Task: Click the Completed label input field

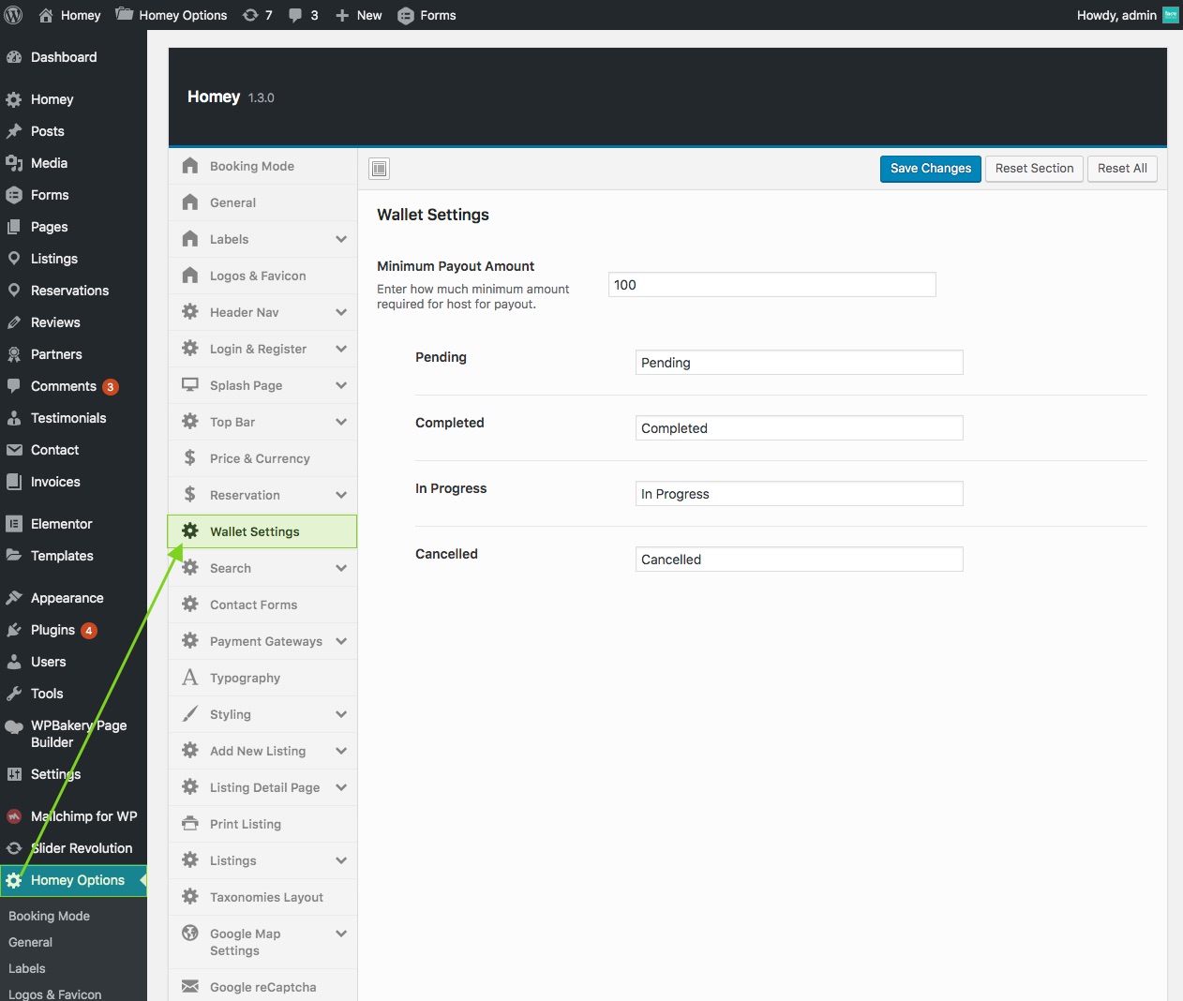Action: tap(800, 428)
